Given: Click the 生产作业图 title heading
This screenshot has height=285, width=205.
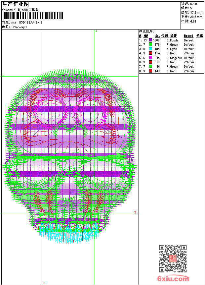Looking at the screenshot, I should pyautogui.click(x=16, y=4).
